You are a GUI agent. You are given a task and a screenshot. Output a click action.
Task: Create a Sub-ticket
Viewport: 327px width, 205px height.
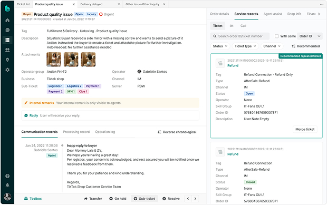click(x=145, y=199)
